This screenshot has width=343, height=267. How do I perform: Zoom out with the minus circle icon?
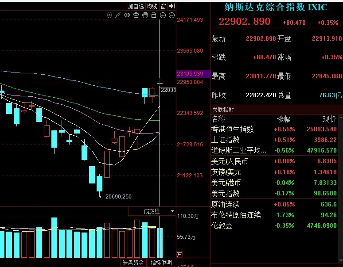coord(172,15)
